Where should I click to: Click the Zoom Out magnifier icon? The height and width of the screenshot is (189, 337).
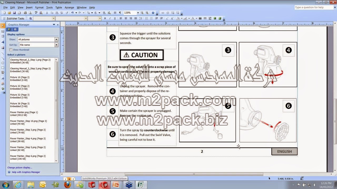142,13
